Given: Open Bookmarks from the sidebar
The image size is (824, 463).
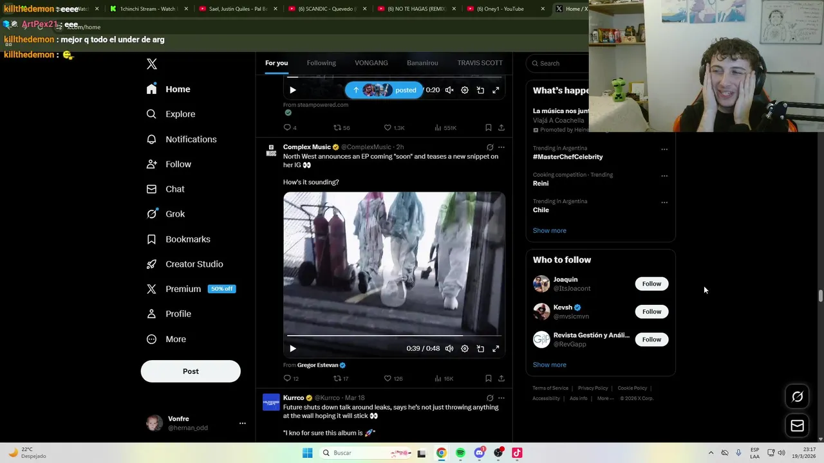Looking at the screenshot, I should [x=179, y=239].
